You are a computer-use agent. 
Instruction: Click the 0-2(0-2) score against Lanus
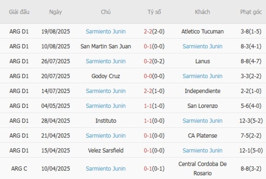[x=154, y=61]
